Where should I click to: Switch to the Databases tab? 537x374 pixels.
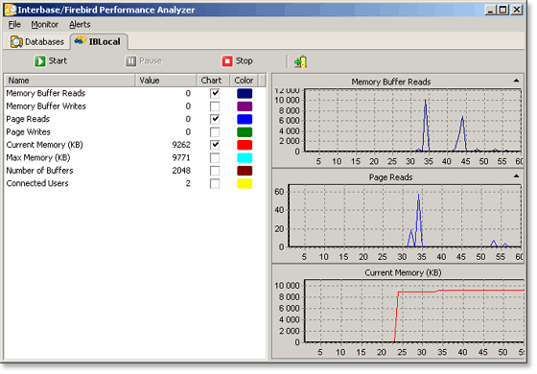[x=37, y=42]
